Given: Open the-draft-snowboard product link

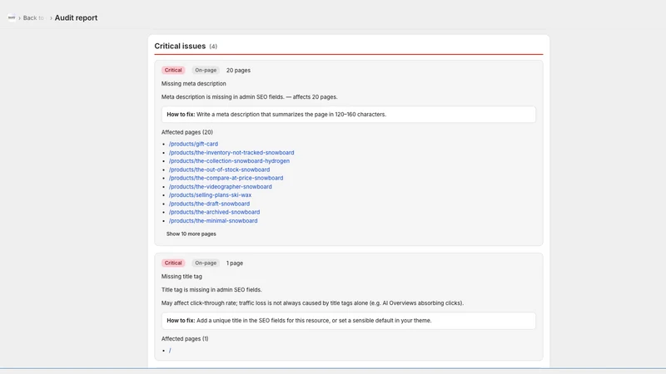Looking at the screenshot, I should tap(210, 204).
